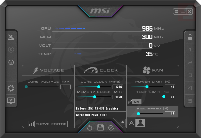Click the GPU usage graph bar

coord(93,28)
